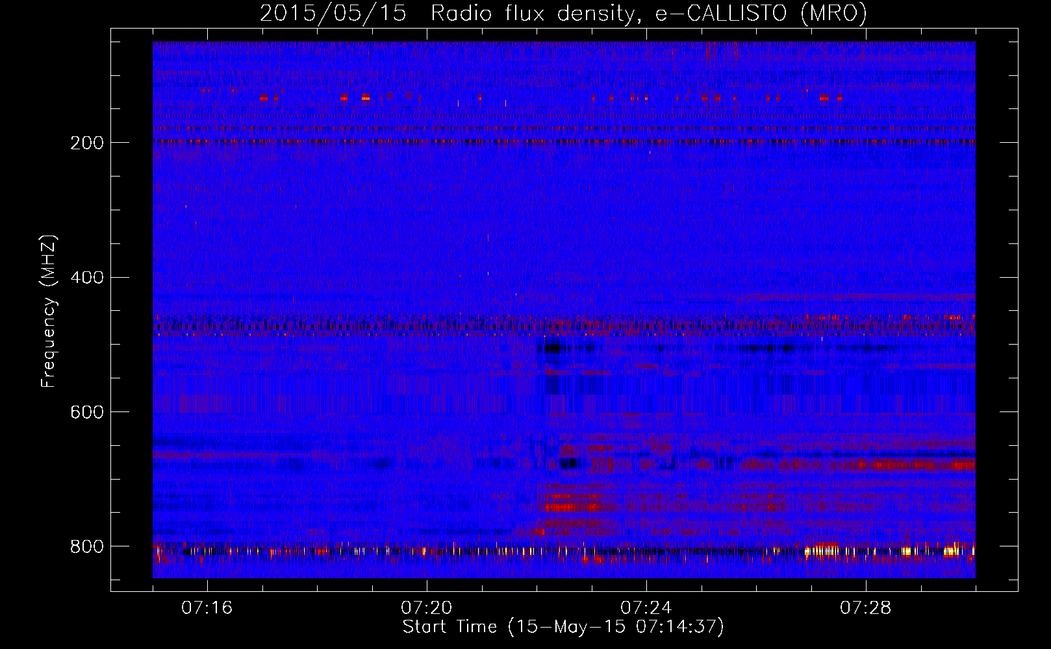This screenshot has width=1051, height=649.
Task: Click the plot title "Radio flux density, e-CALLISTO (MRO)"
Action: [649, 13]
